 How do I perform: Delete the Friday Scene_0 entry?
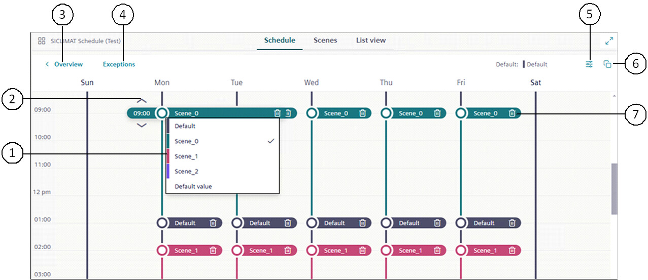tap(512, 113)
